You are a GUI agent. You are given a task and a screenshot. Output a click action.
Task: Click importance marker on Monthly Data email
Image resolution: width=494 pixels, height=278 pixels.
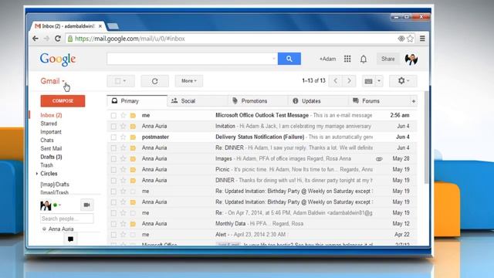(x=133, y=224)
